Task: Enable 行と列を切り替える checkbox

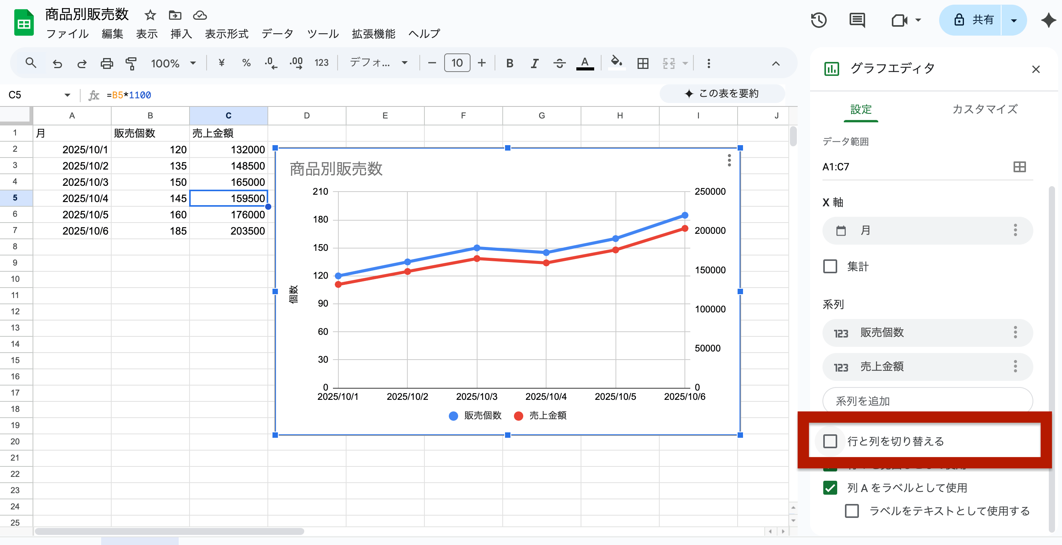Action: pos(830,441)
